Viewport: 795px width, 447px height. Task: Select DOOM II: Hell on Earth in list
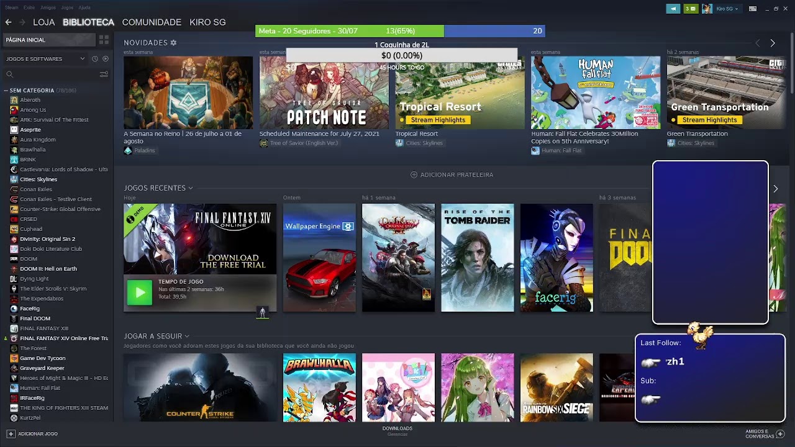pyautogui.click(x=48, y=269)
